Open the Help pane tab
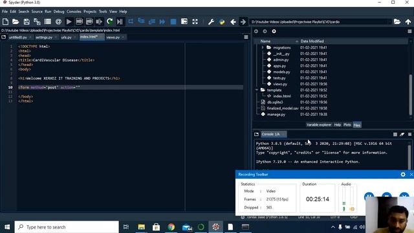 (338, 125)
